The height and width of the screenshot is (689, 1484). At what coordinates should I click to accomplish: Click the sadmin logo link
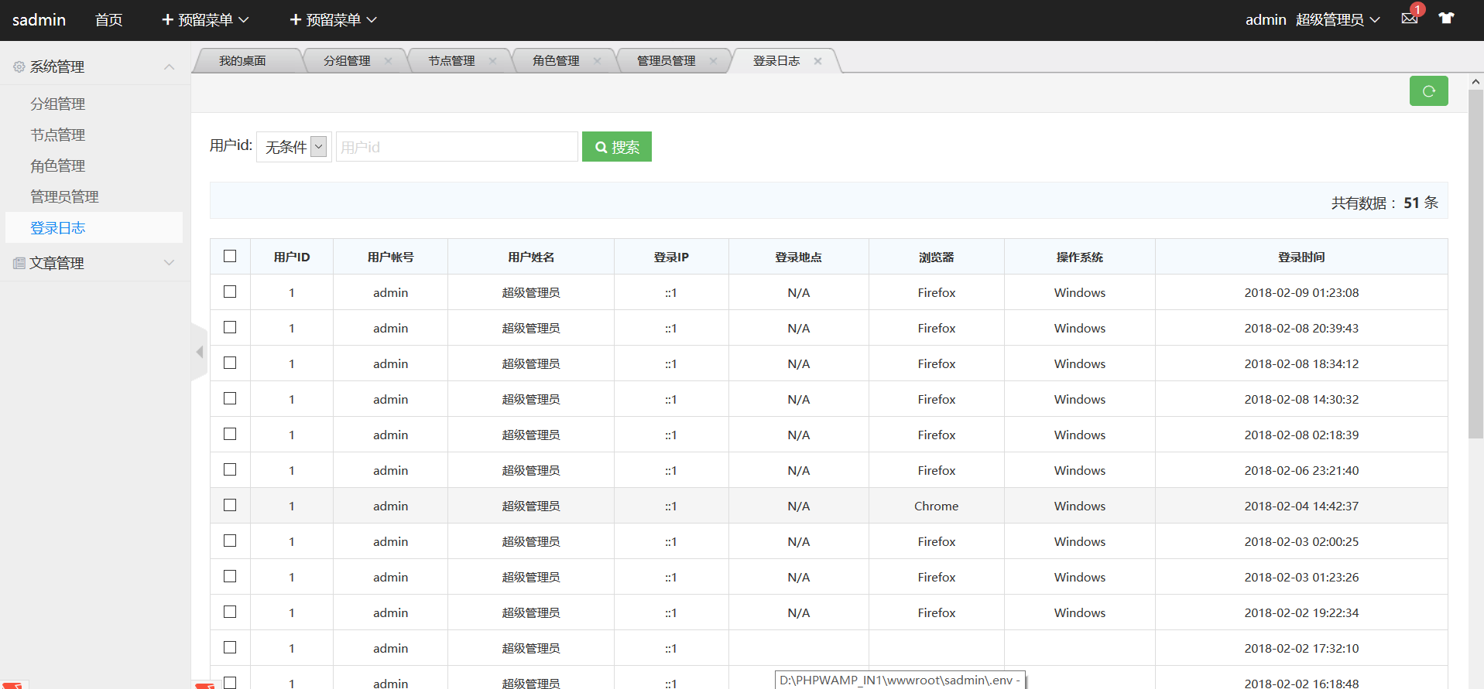(x=39, y=20)
